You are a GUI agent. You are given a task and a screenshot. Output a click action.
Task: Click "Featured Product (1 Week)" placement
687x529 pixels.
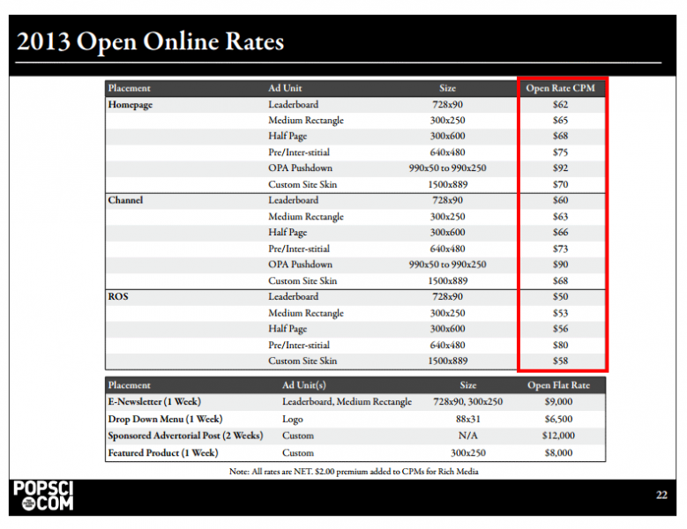coord(162,453)
